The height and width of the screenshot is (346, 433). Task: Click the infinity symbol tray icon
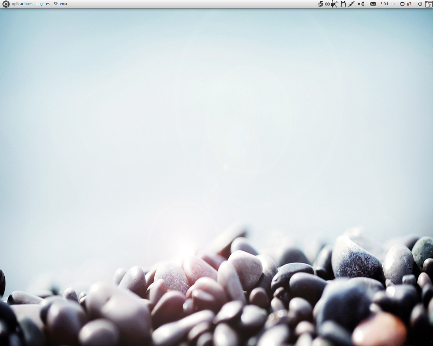pyautogui.click(x=327, y=4)
